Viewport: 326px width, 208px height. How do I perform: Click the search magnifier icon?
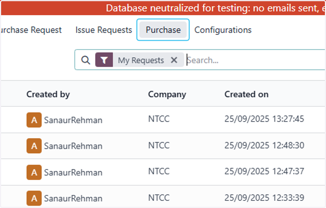[86, 60]
